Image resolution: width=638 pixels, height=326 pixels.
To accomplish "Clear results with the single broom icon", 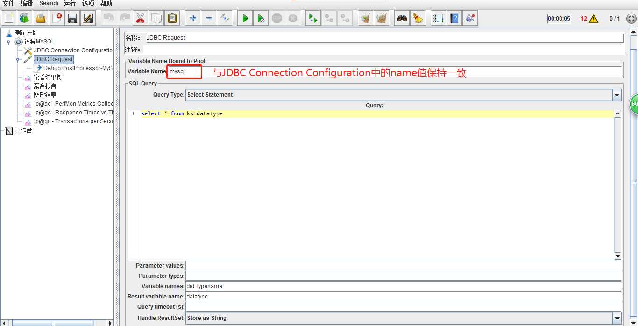I will [x=365, y=18].
